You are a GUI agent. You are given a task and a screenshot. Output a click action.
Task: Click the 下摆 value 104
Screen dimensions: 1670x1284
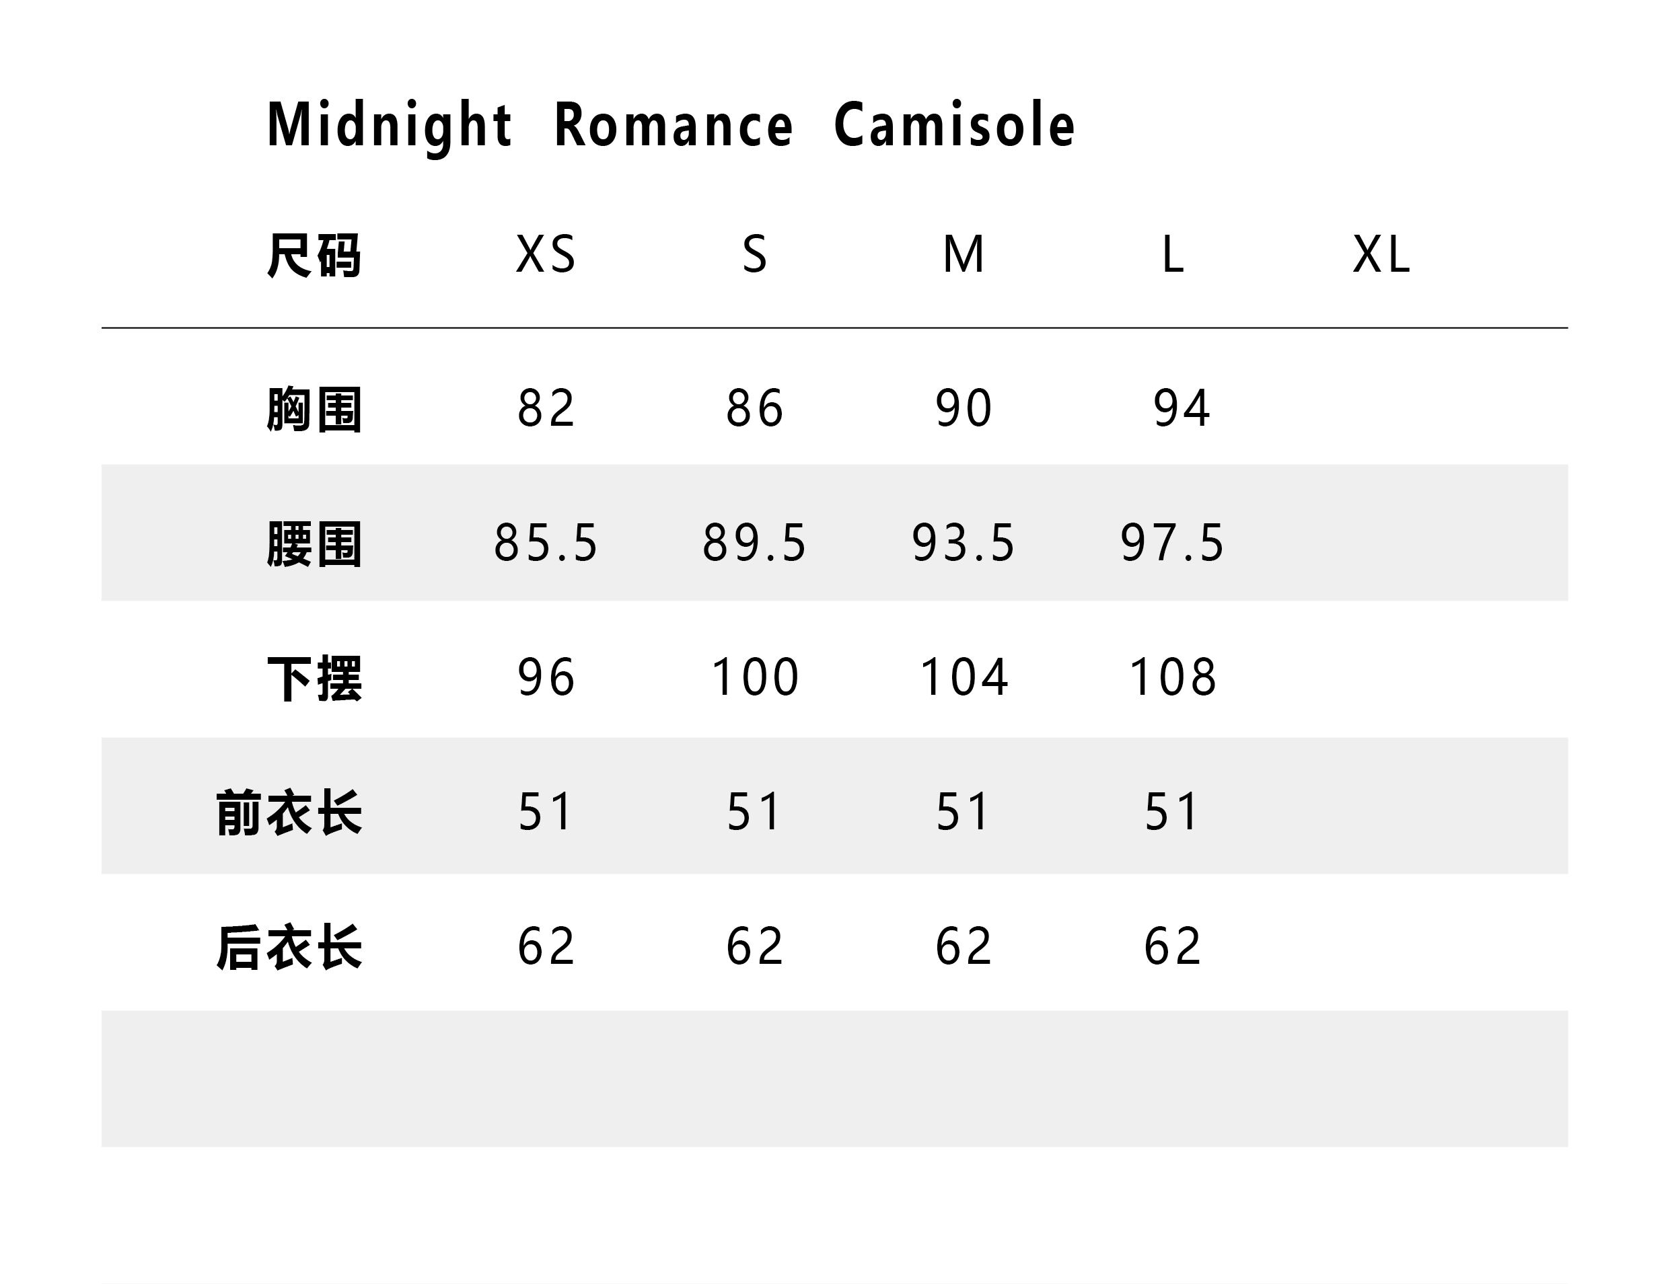964,677
